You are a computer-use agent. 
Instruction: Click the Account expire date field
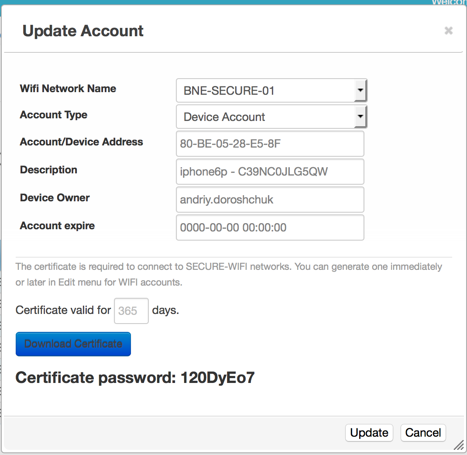click(x=270, y=227)
